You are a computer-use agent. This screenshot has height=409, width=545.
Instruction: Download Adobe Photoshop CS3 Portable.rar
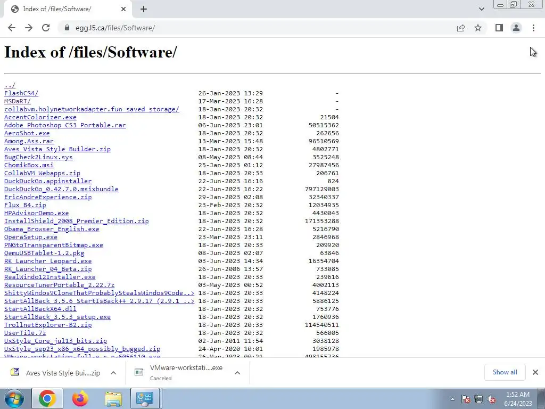pos(65,125)
